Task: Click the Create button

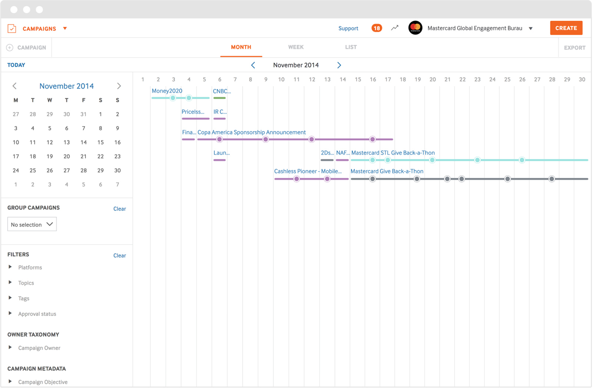Action: (566, 28)
